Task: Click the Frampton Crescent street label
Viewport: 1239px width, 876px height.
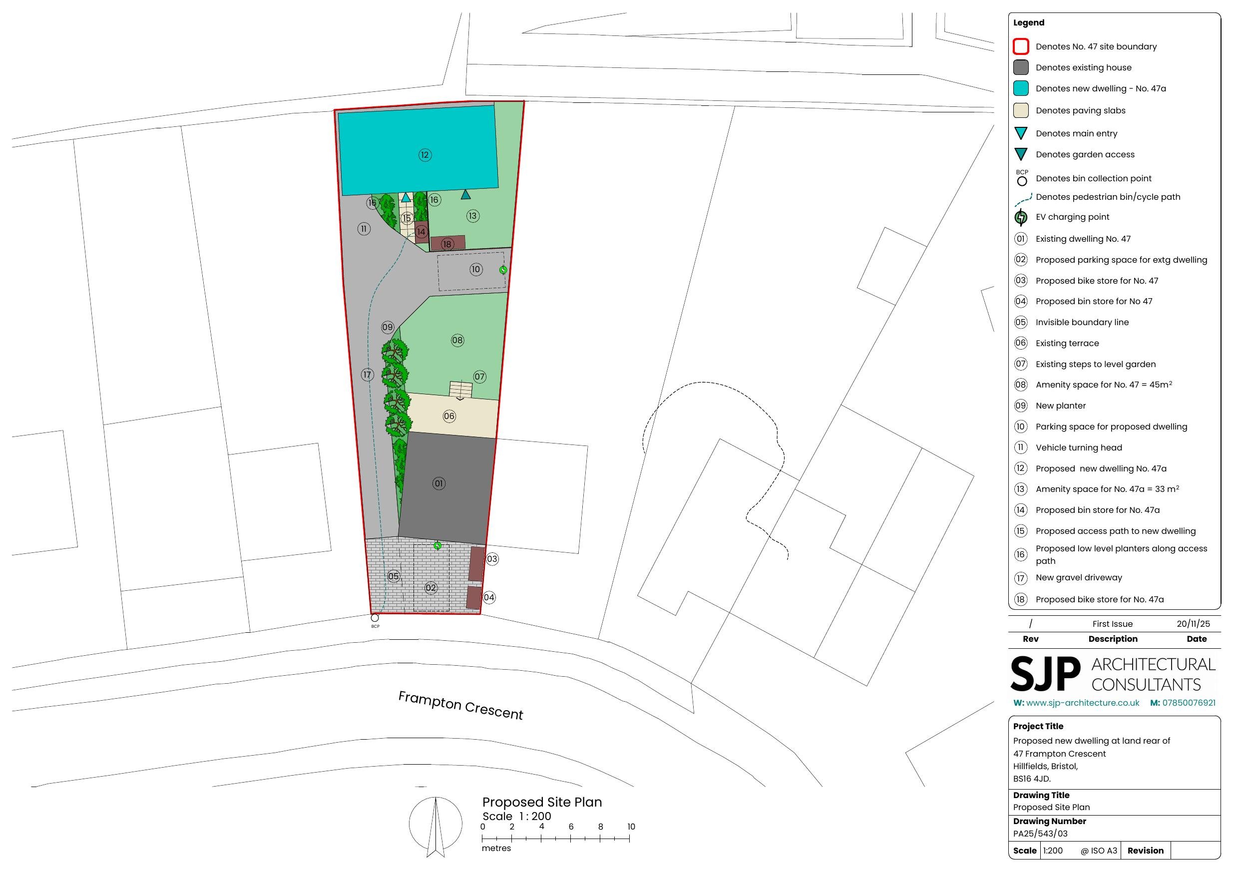Action: tap(460, 706)
